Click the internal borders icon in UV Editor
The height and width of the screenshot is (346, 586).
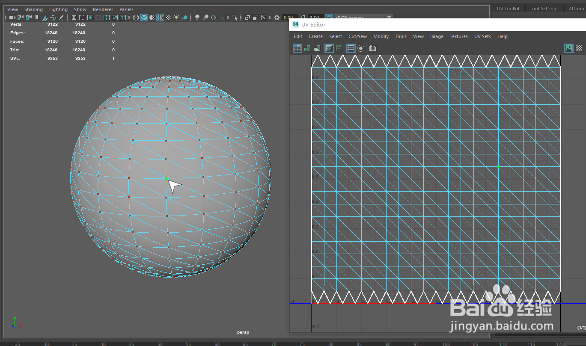click(x=339, y=48)
